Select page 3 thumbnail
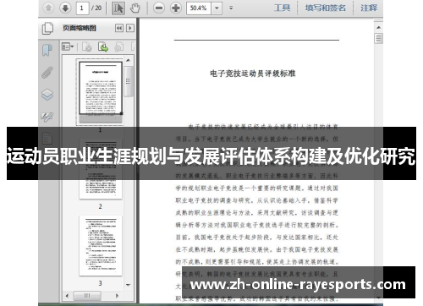The image size is (423, 306). (101, 245)
